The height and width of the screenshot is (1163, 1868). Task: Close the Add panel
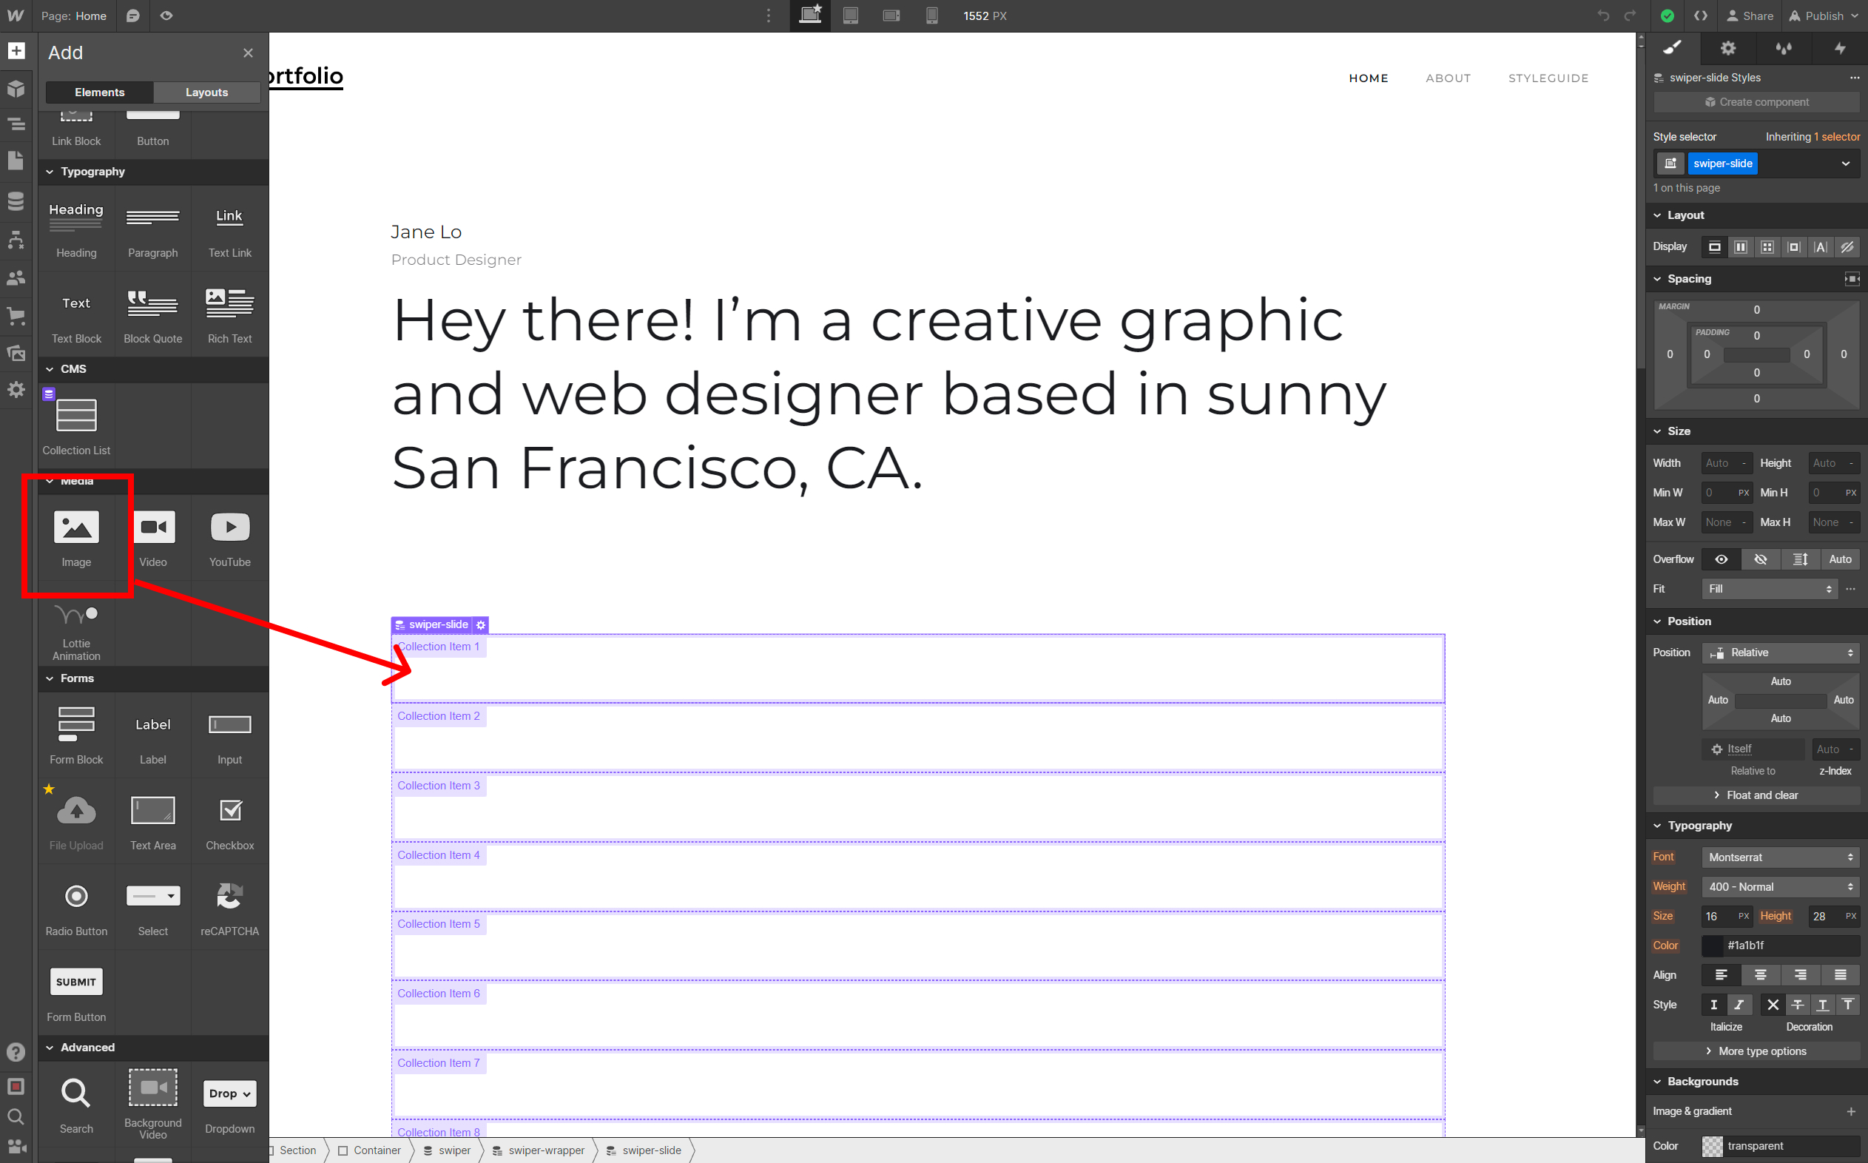[x=248, y=53]
